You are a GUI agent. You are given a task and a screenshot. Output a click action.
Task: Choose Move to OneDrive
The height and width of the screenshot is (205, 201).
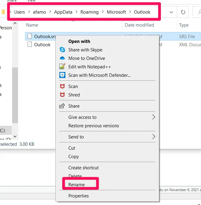tap(87, 58)
